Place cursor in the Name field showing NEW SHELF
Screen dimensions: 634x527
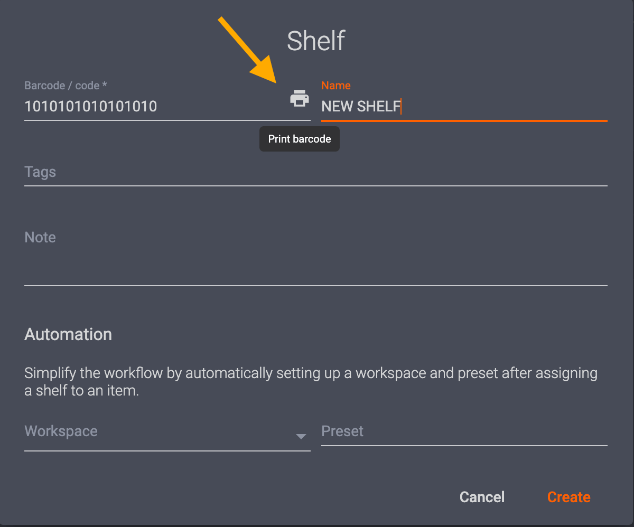click(423, 106)
